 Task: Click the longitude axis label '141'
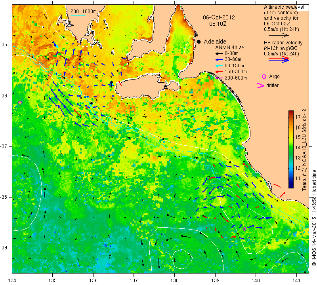296,281
